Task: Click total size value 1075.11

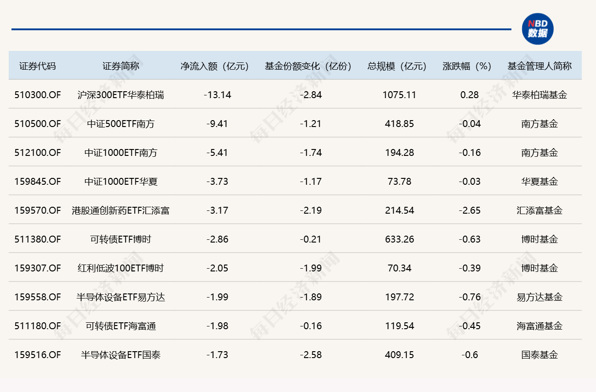Action: click(x=400, y=95)
